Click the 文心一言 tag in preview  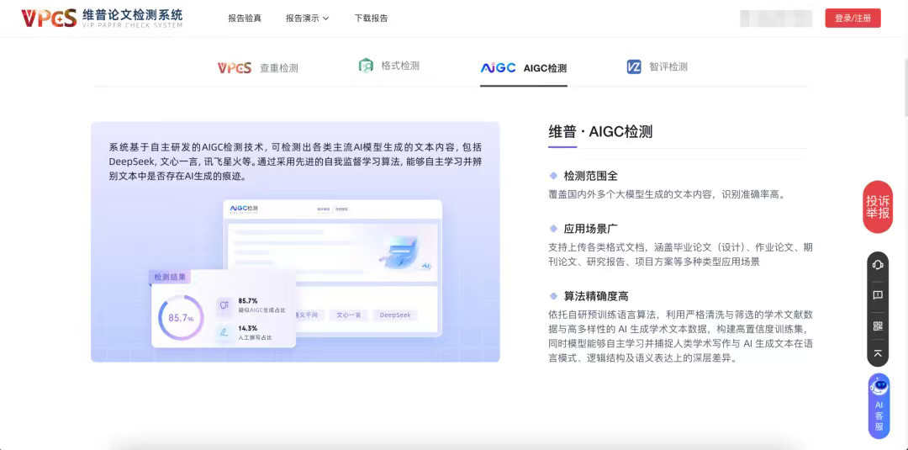(349, 315)
